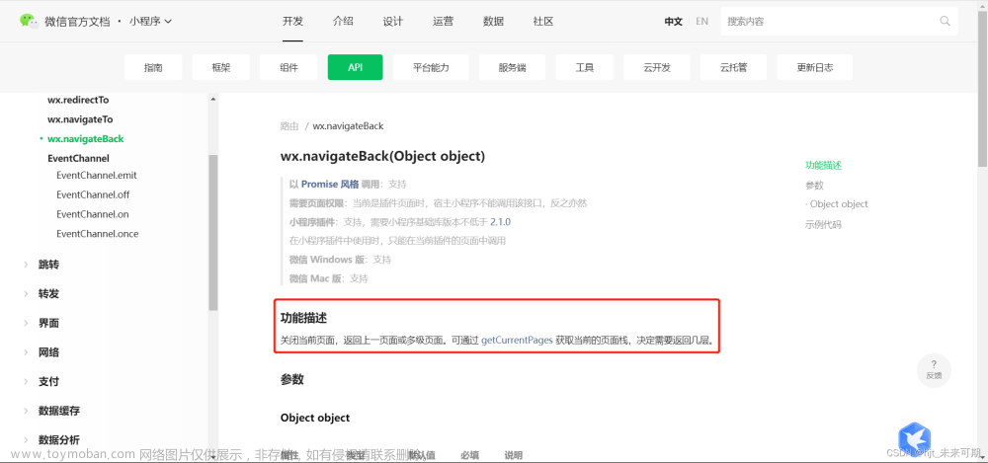Viewport: 988px width, 463px height.
Task: Open the 指南 category button
Action: coord(153,67)
